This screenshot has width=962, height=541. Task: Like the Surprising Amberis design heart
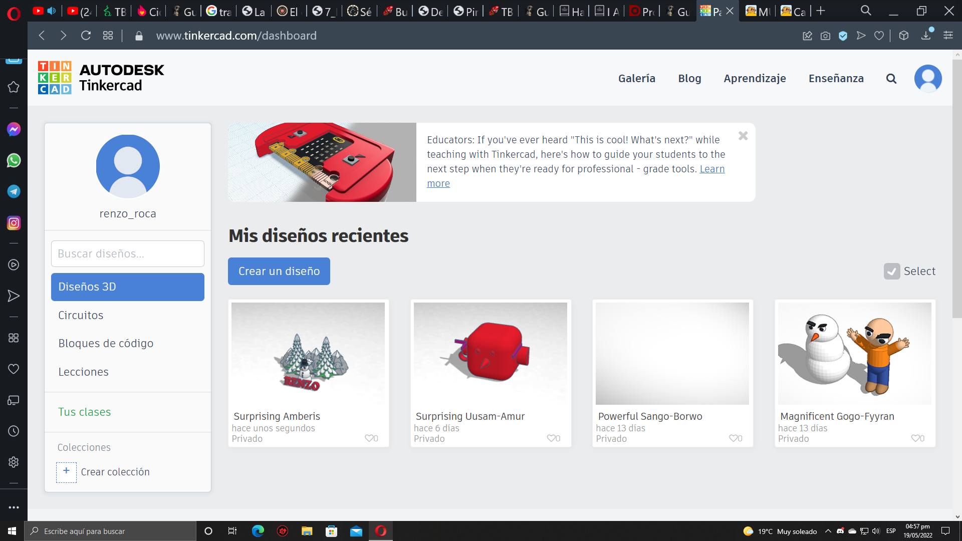point(369,438)
